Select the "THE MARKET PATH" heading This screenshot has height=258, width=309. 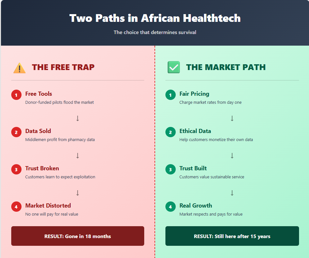click(226, 67)
